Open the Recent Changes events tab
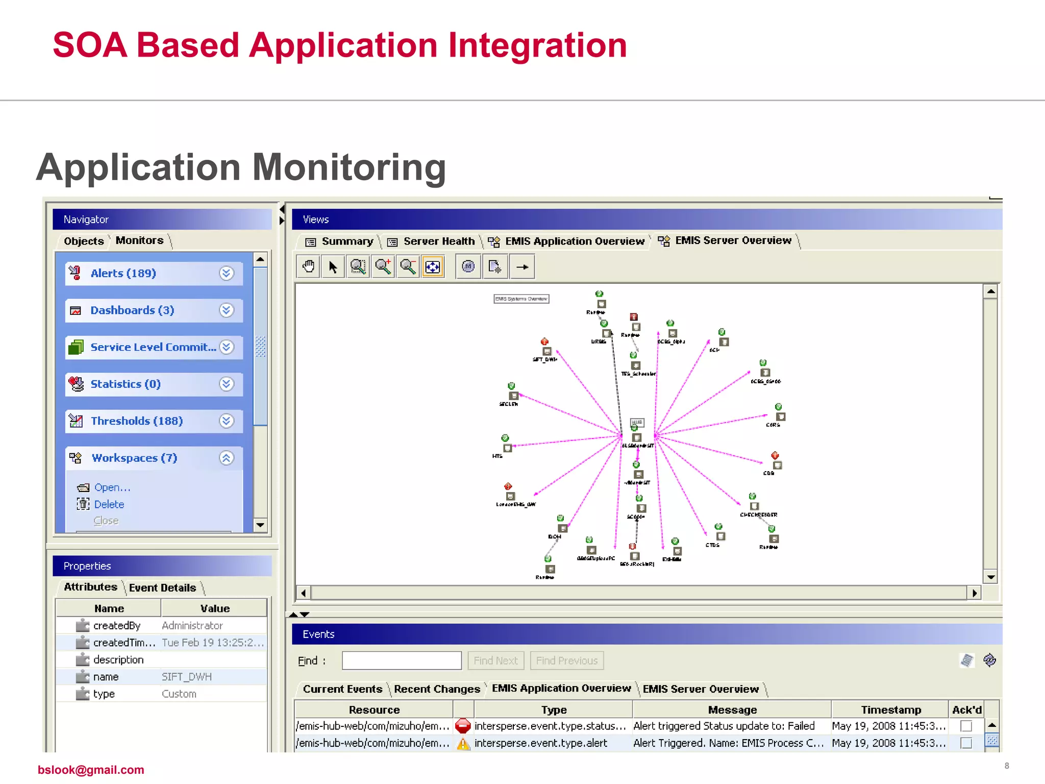The image size is (1045, 784). 437,689
